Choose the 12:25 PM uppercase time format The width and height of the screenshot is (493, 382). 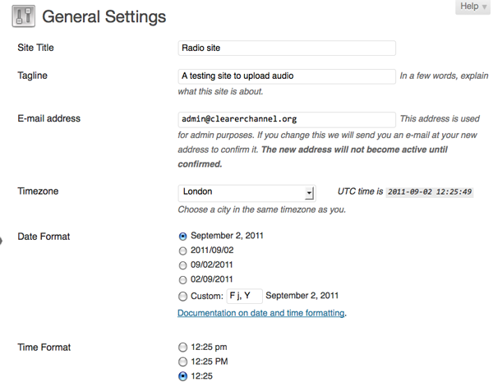click(183, 362)
